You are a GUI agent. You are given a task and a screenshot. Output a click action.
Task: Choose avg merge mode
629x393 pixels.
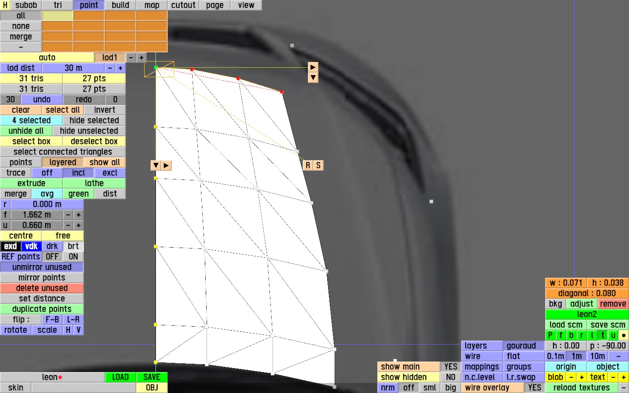coord(47,194)
